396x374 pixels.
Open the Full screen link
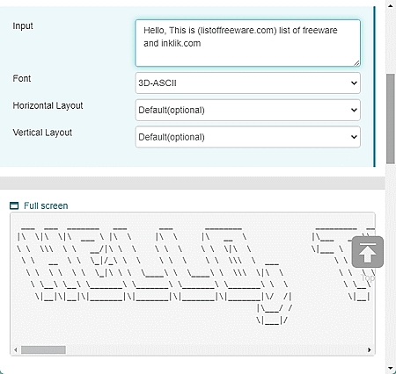point(46,205)
